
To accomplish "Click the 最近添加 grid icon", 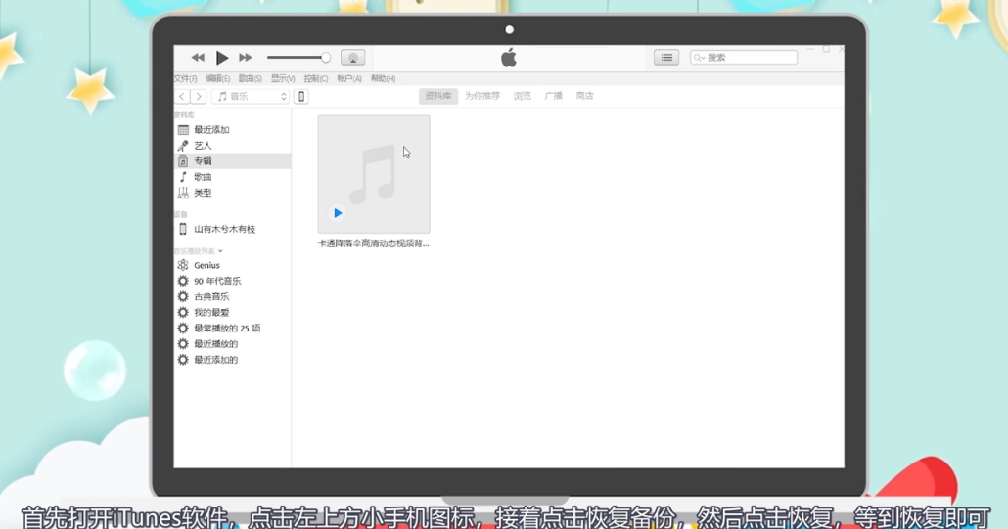I will [x=183, y=130].
